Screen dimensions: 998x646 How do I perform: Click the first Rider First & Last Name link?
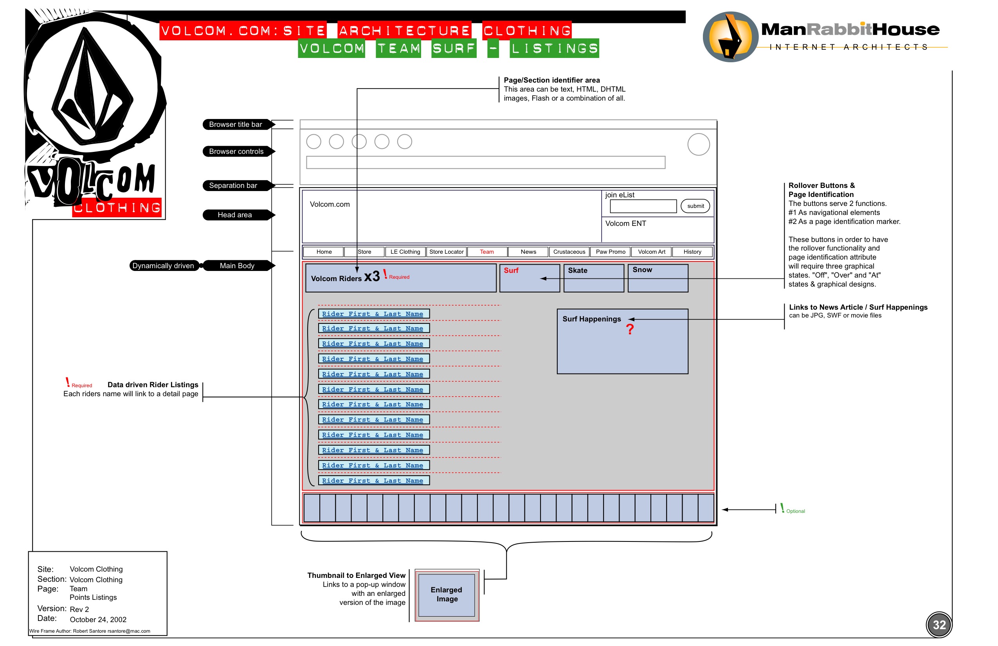pyautogui.click(x=373, y=314)
